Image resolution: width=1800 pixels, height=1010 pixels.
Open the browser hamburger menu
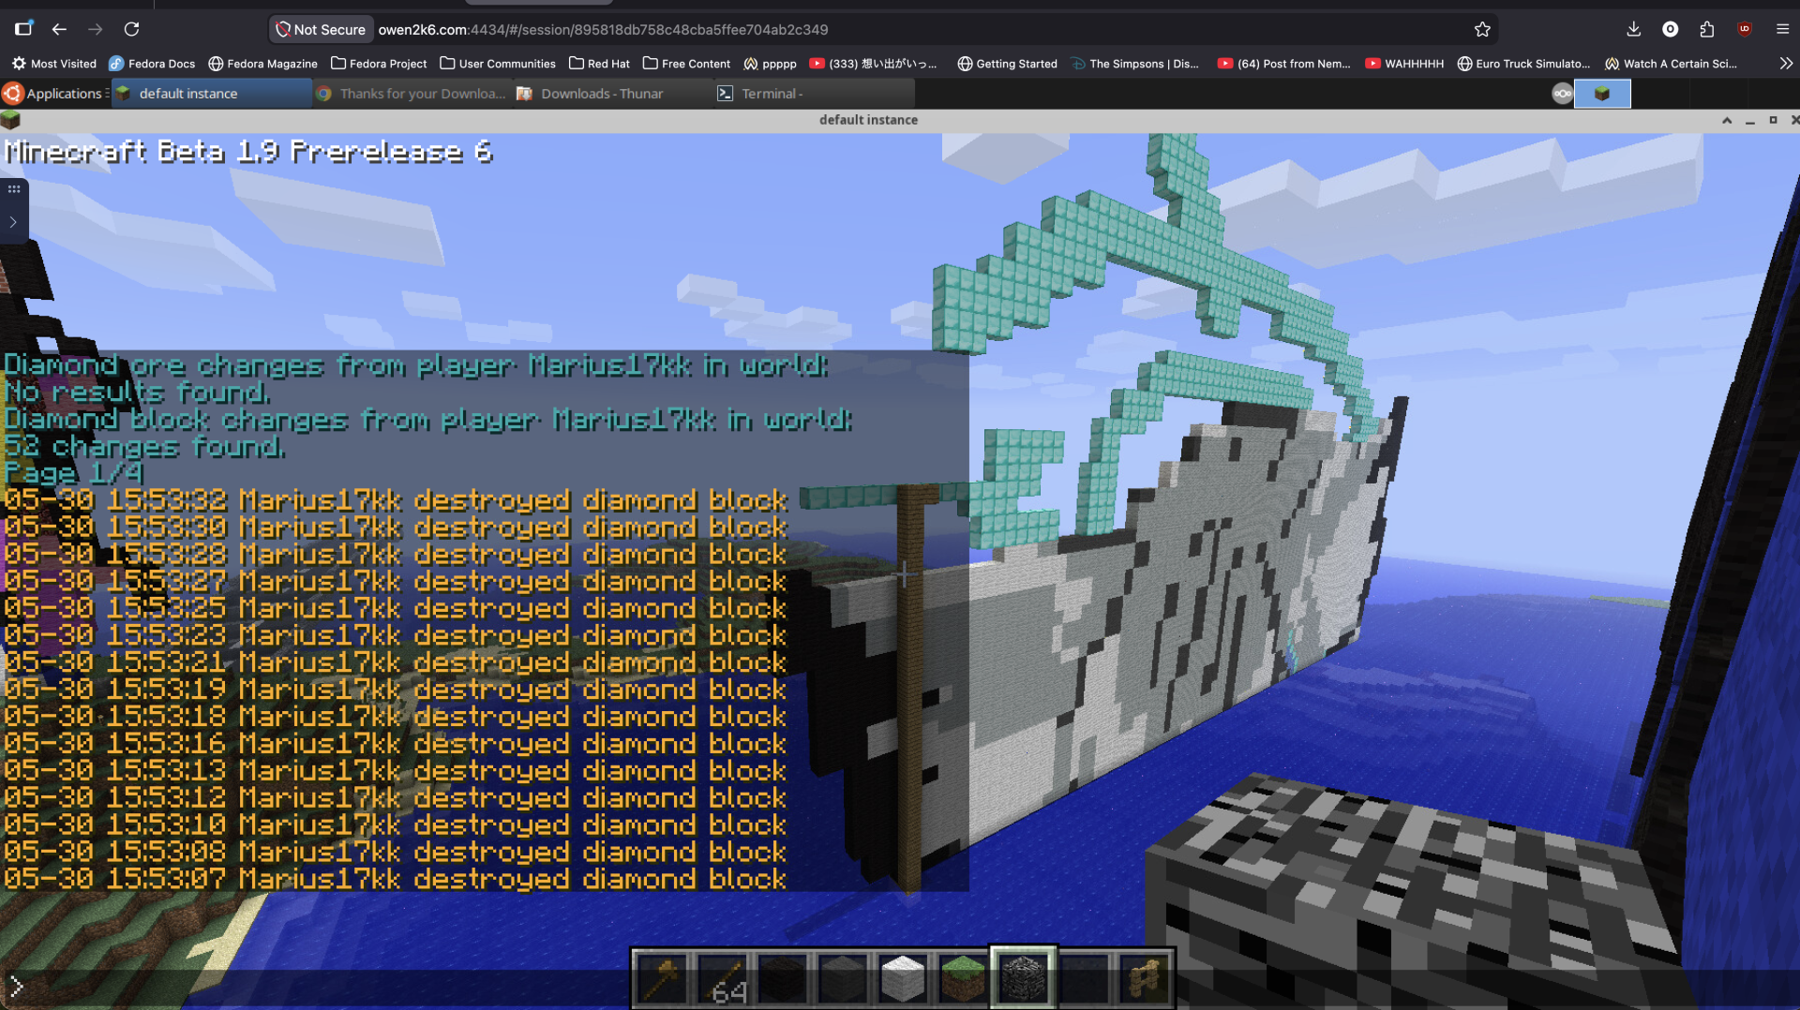tap(1782, 29)
